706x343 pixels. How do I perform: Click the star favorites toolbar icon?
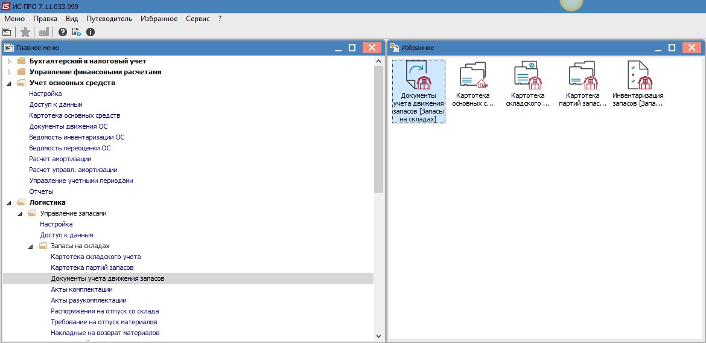26,32
